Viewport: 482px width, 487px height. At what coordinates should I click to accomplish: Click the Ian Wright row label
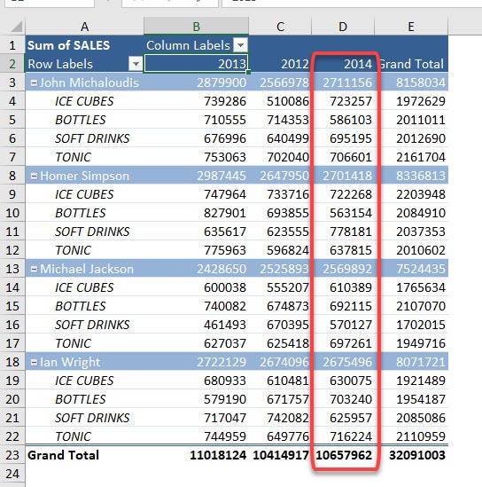click(x=70, y=362)
